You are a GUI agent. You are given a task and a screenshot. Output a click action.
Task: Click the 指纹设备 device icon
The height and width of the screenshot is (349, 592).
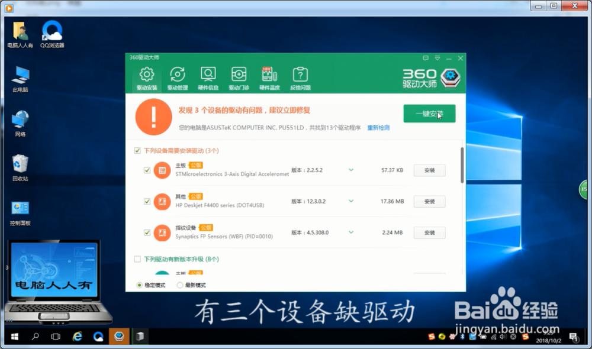click(x=162, y=233)
